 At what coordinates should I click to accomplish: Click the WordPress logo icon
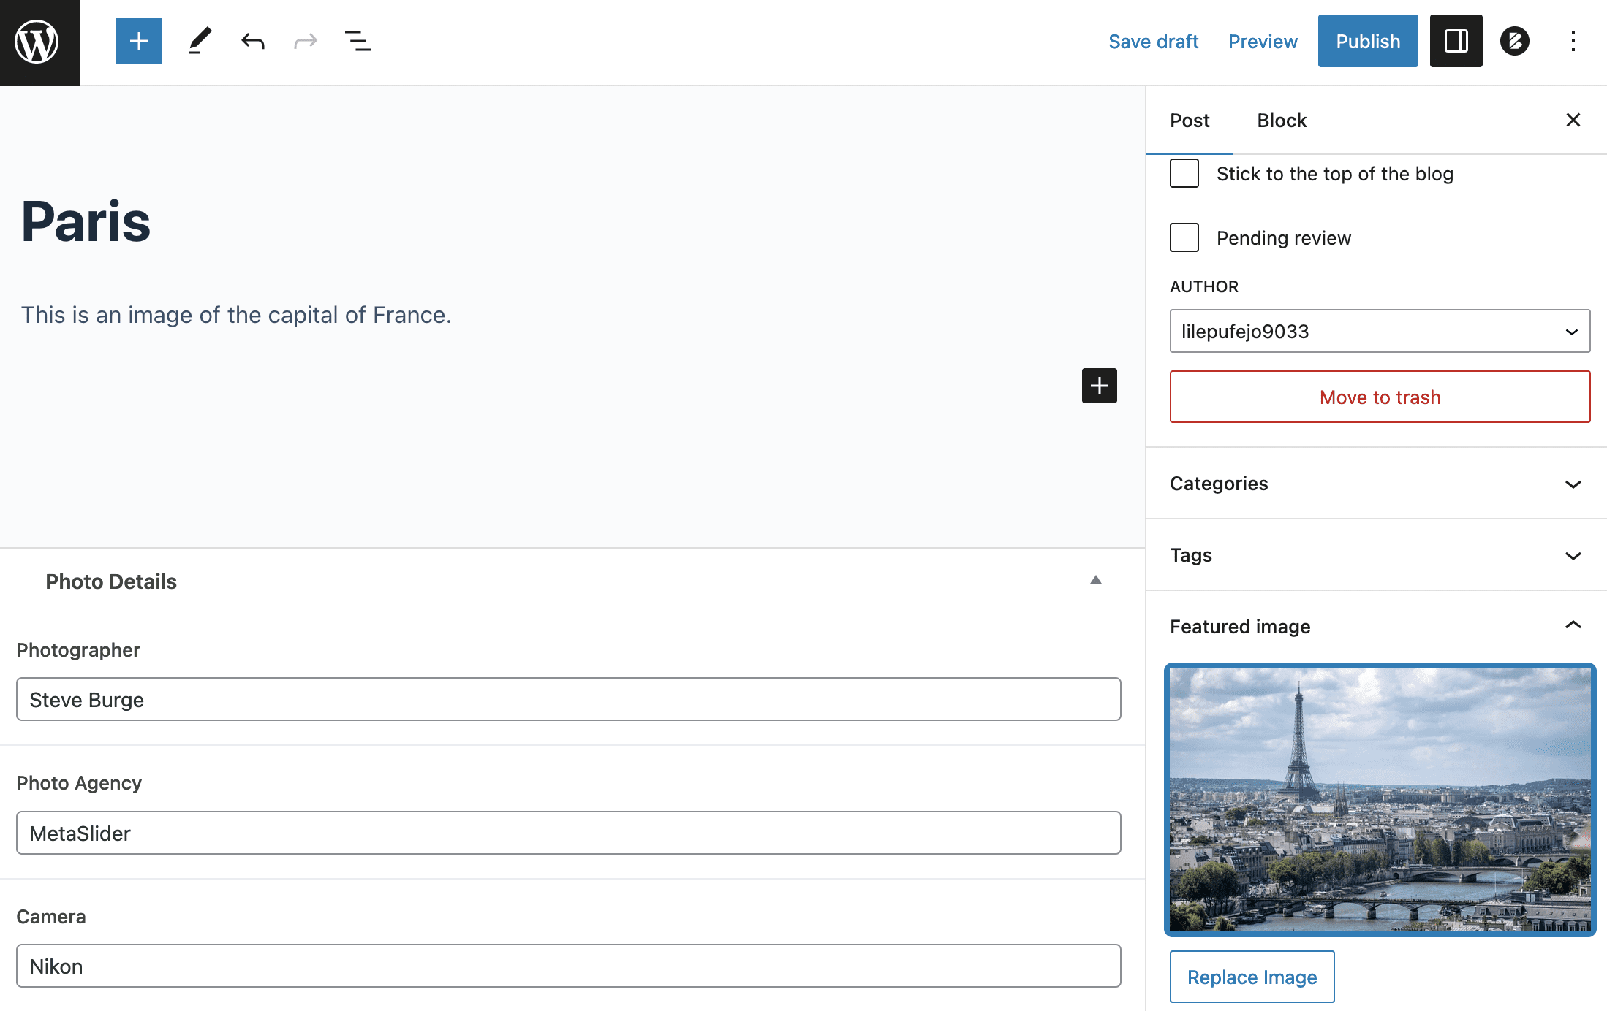tap(38, 42)
